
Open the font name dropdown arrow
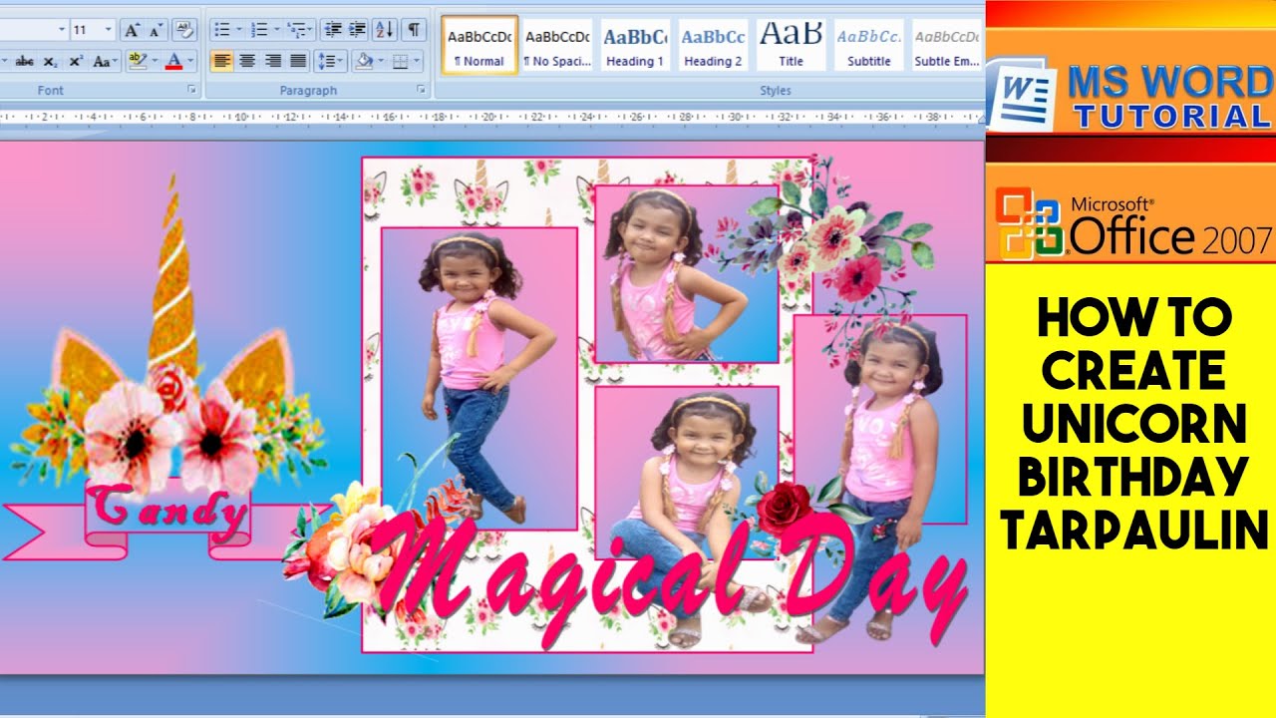tap(62, 30)
